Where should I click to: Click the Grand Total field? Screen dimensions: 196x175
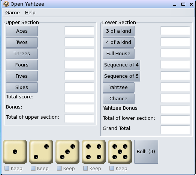click(175, 130)
